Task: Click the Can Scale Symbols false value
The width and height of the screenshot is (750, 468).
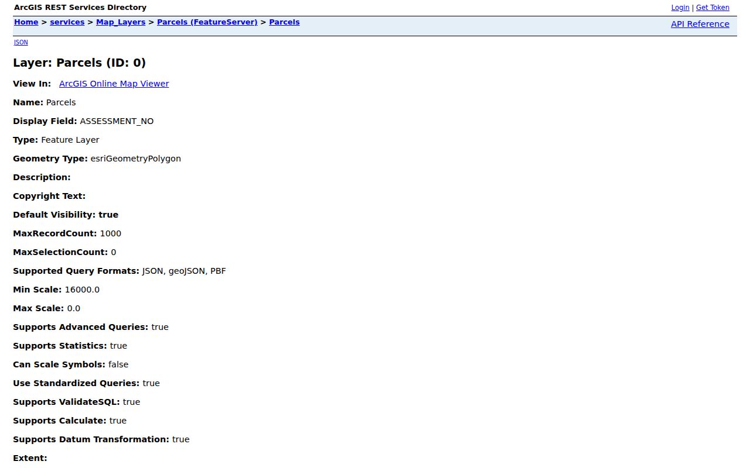Action: point(118,364)
